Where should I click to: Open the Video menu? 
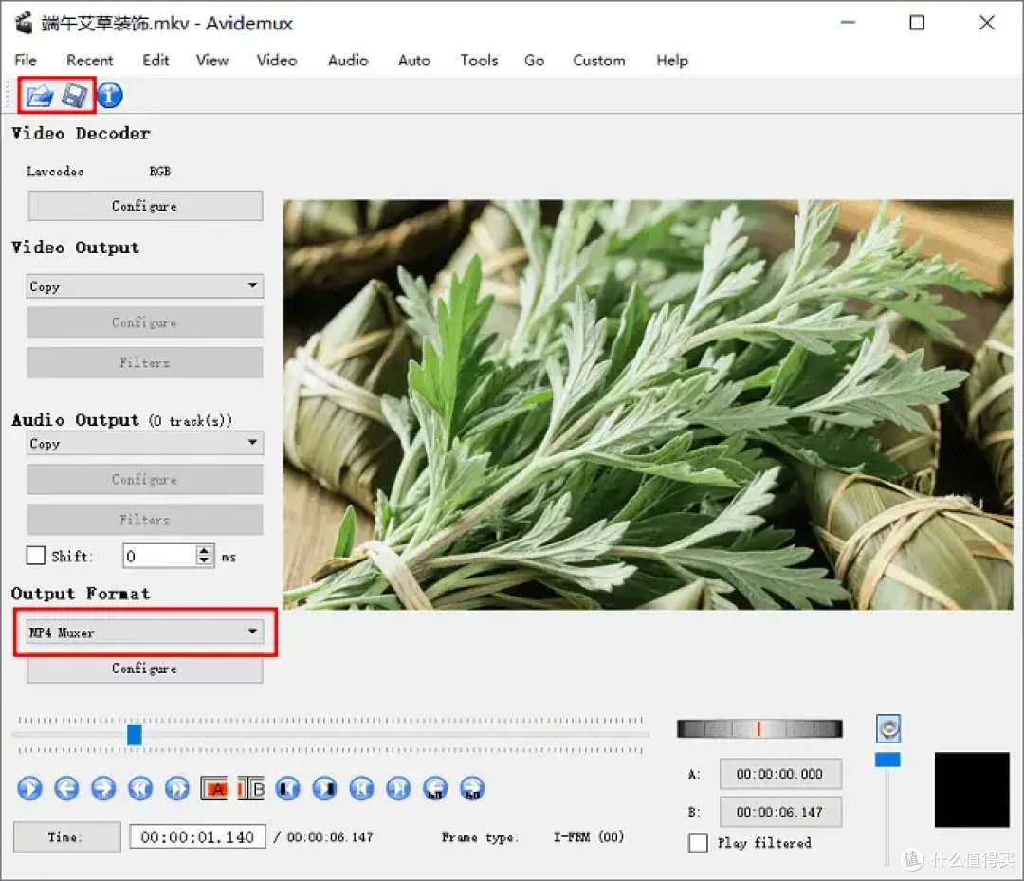tap(277, 60)
